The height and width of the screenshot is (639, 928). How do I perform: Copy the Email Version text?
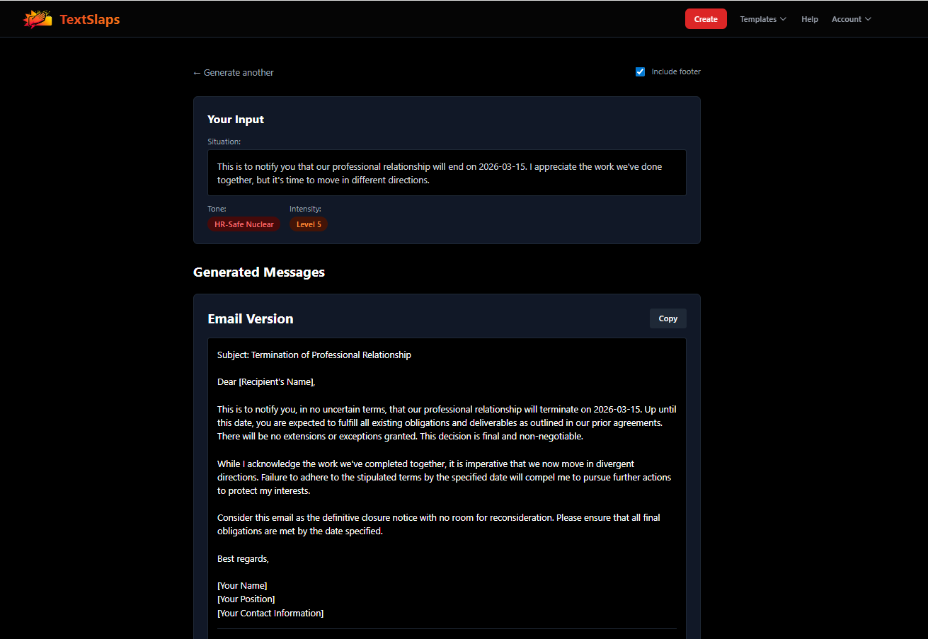point(668,318)
